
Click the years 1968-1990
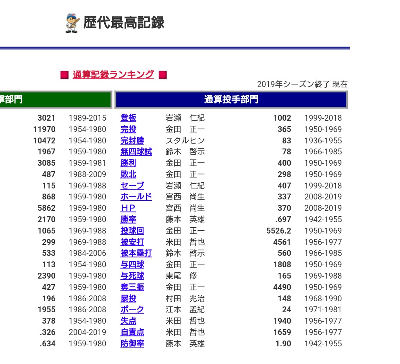[323, 298]
